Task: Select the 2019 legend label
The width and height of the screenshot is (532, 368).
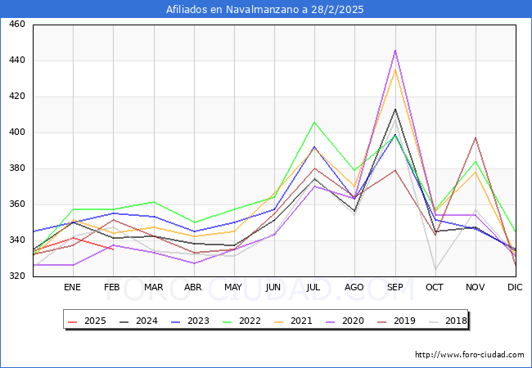Action: click(405, 321)
